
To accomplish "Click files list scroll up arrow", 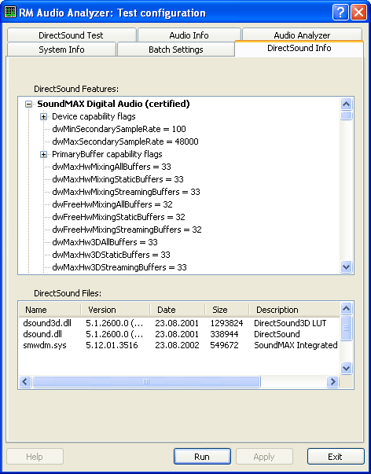I will [x=346, y=309].
